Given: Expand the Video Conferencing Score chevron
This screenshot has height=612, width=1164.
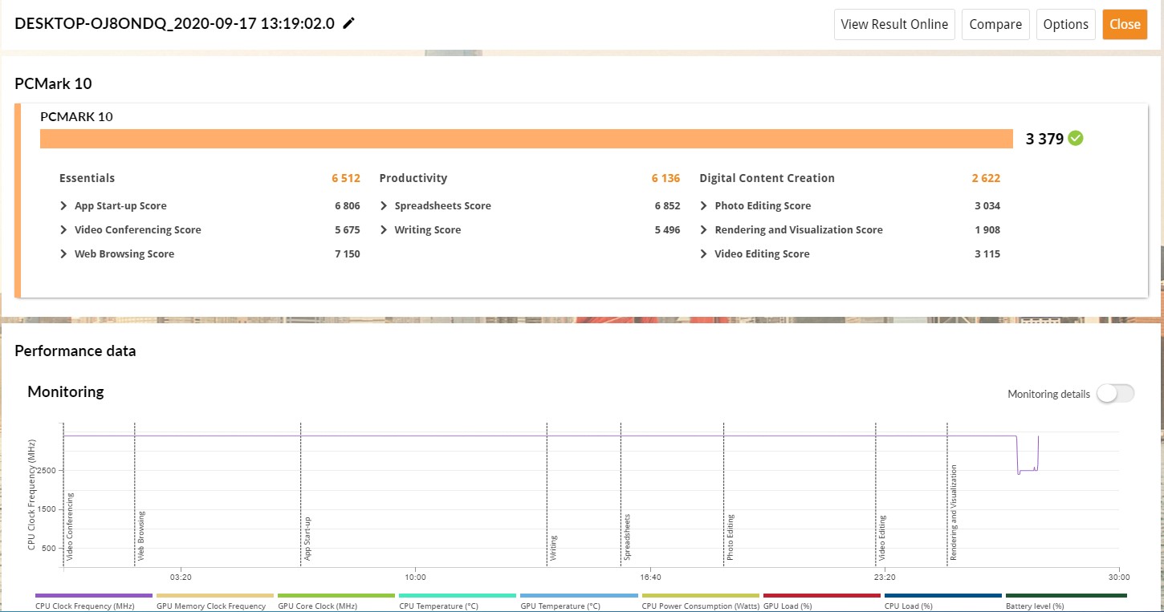Looking at the screenshot, I should [63, 230].
